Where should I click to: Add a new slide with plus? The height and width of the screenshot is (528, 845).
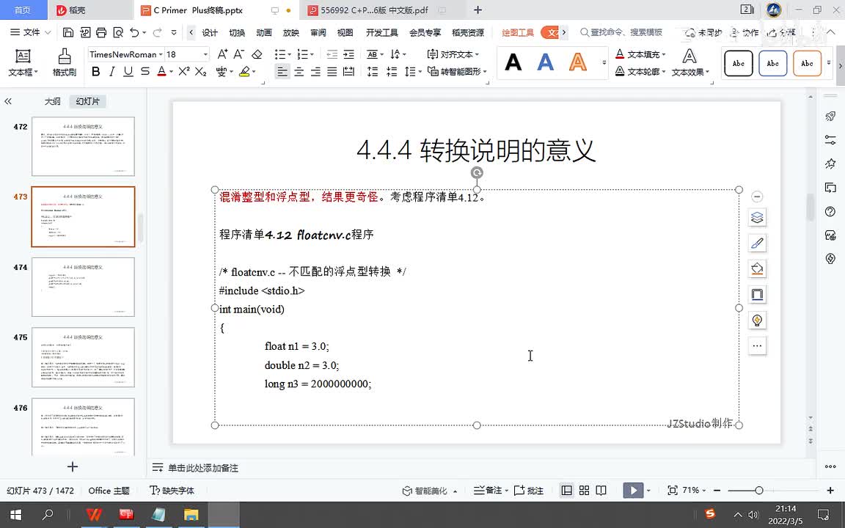point(73,466)
